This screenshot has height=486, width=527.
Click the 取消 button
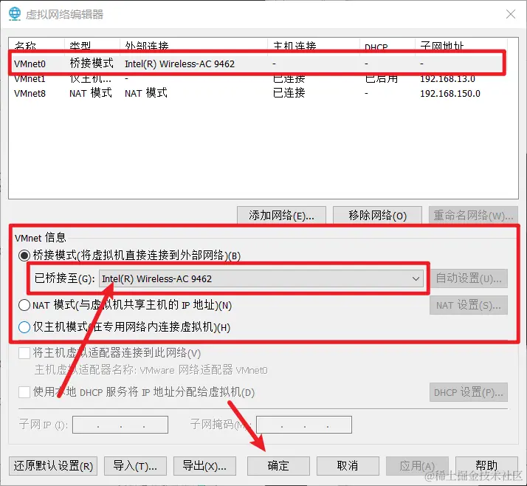348,466
